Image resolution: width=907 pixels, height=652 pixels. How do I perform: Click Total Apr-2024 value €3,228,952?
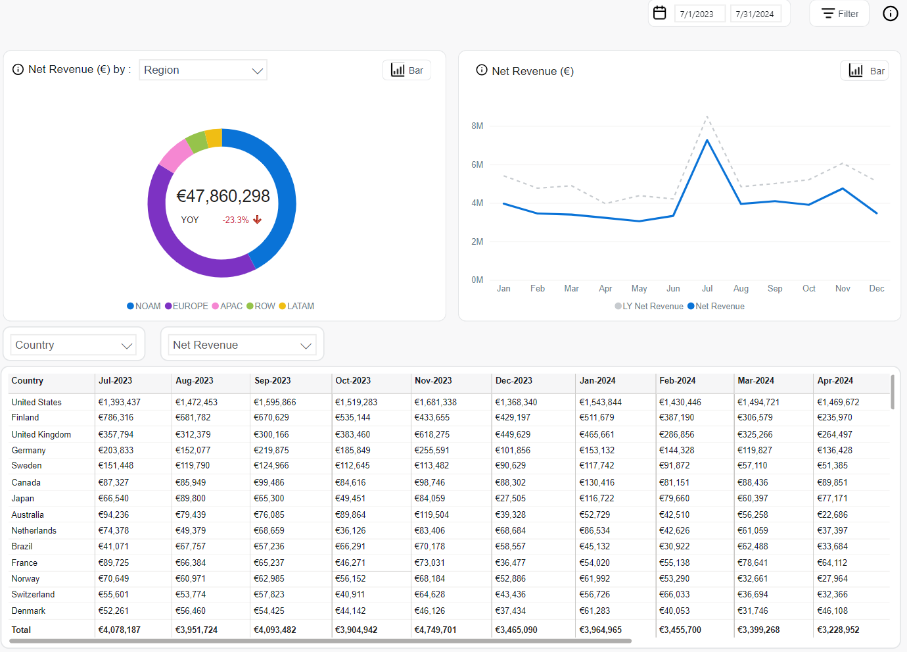pos(838,630)
